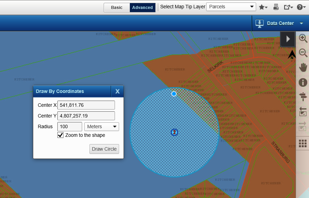This screenshot has width=309, height=198.
Task: Open the grid tools menu icon
Action: (x=303, y=143)
